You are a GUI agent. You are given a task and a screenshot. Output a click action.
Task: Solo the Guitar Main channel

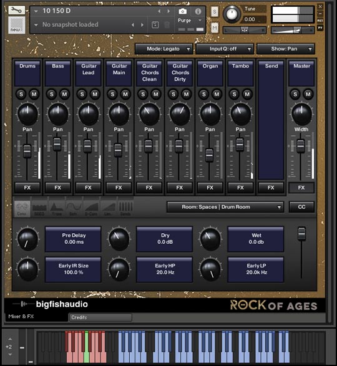point(112,94)
